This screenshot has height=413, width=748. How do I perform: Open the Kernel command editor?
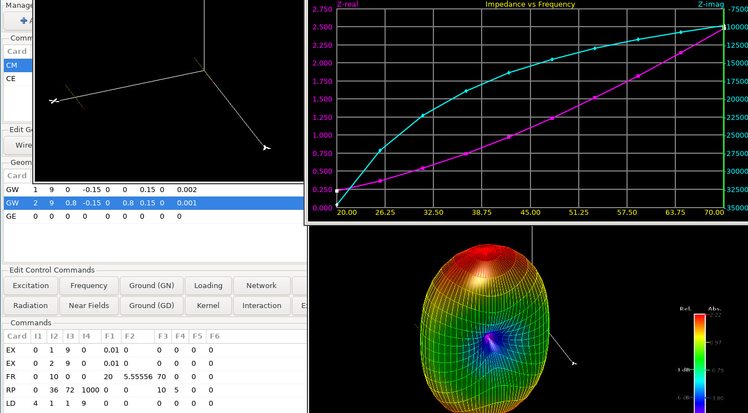[208, 306]
